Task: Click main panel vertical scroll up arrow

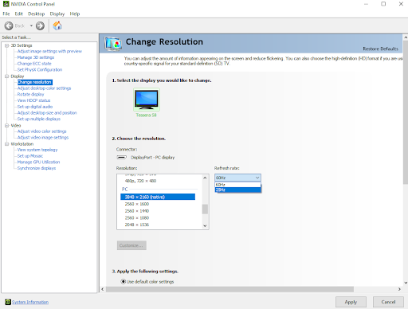Action: point(406,37)
